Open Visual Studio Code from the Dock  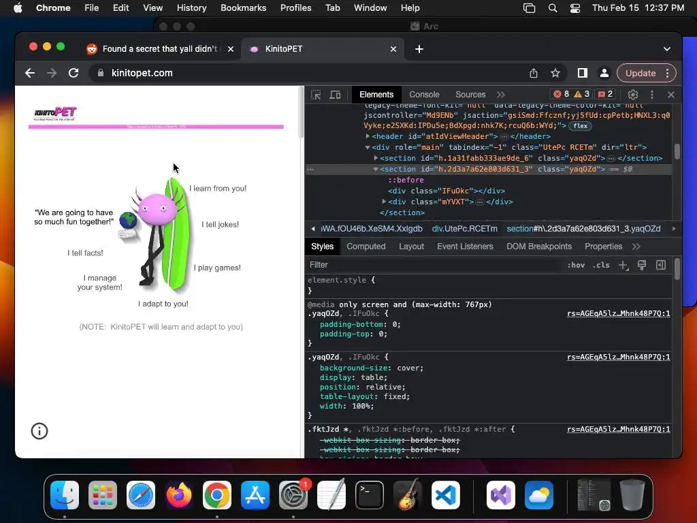click(x=446, y=495)
